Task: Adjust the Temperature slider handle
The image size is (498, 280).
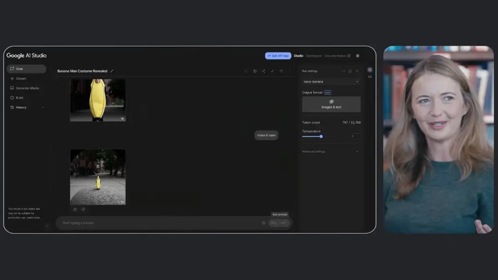Action: coord(321,136)
